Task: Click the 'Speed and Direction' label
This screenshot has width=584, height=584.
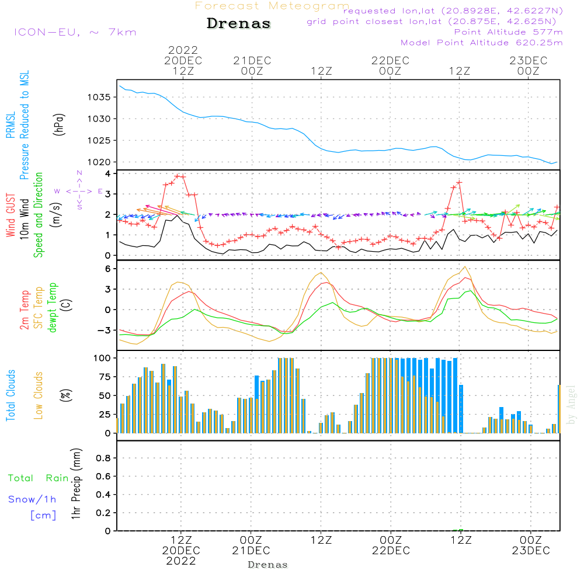Action: click(38, 215)
